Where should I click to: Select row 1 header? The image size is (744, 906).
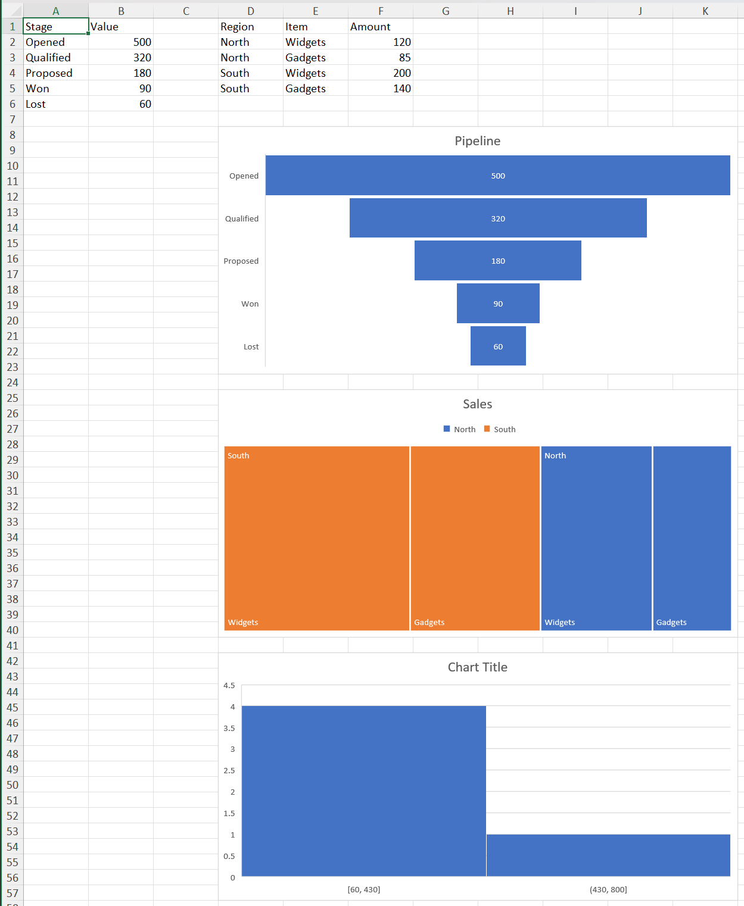(x=12, y=26)
